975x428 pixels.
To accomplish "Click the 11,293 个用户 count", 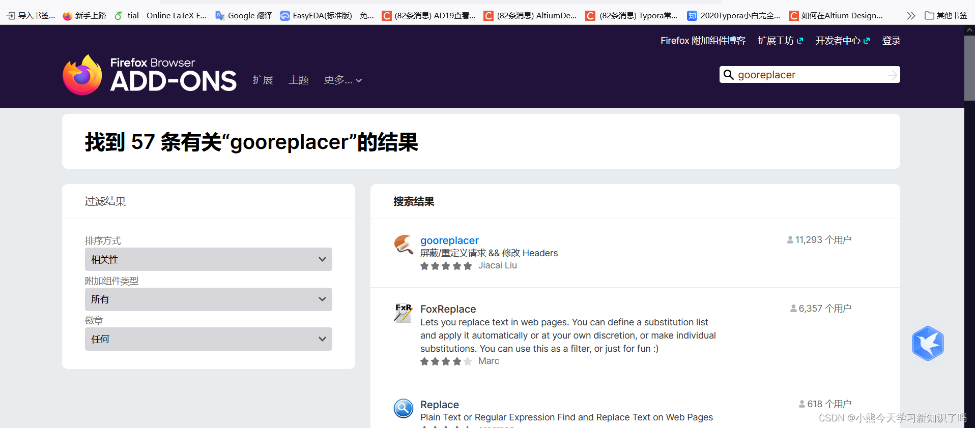I will (x=819, y=240).
